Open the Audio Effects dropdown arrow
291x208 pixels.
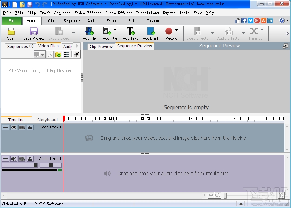pyautogui.click(x=243, y=33)
